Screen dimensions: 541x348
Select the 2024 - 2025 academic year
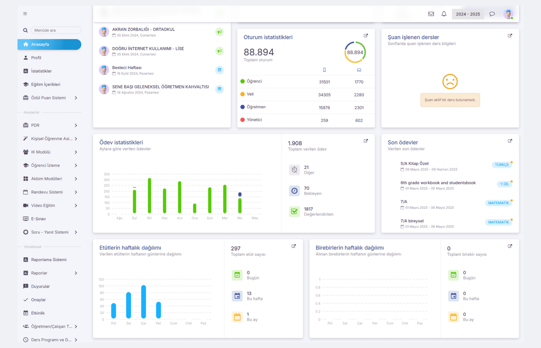tap(468, 14)
